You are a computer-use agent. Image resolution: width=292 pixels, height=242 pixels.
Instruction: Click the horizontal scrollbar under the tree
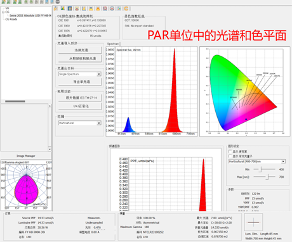(15, 101)
